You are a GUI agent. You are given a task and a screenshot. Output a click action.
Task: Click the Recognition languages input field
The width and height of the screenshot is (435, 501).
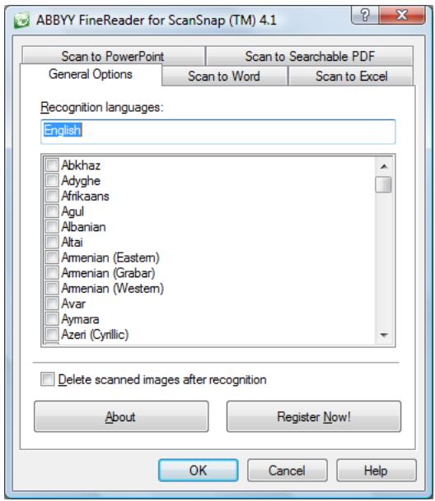(x=218, y=132)
